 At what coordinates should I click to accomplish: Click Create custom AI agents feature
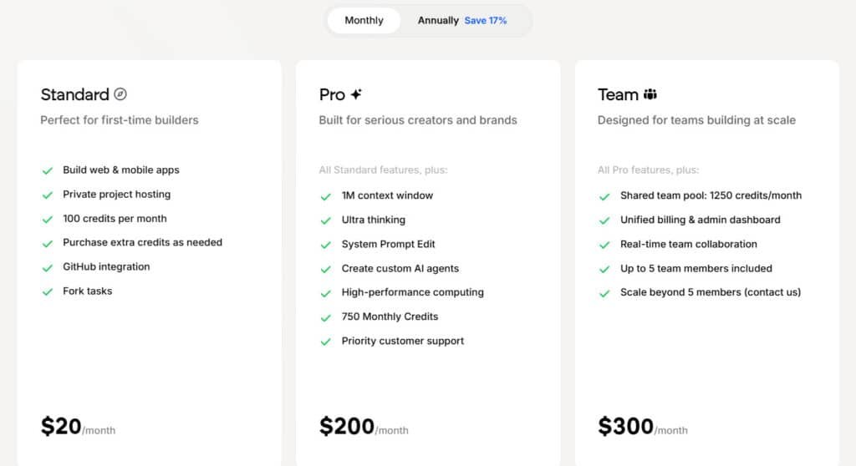pos(400,268)
